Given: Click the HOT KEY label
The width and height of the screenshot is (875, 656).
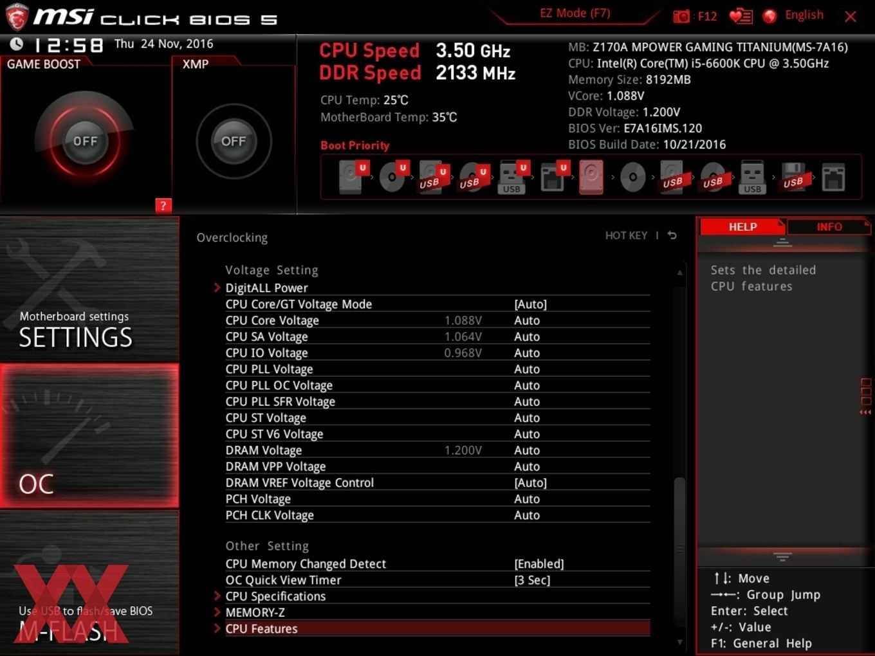Looking at the screenshot, I should tap(626, 235).
